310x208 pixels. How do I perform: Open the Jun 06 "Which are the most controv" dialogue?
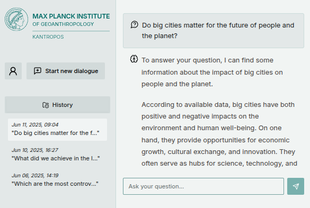(x=57, y=180)
